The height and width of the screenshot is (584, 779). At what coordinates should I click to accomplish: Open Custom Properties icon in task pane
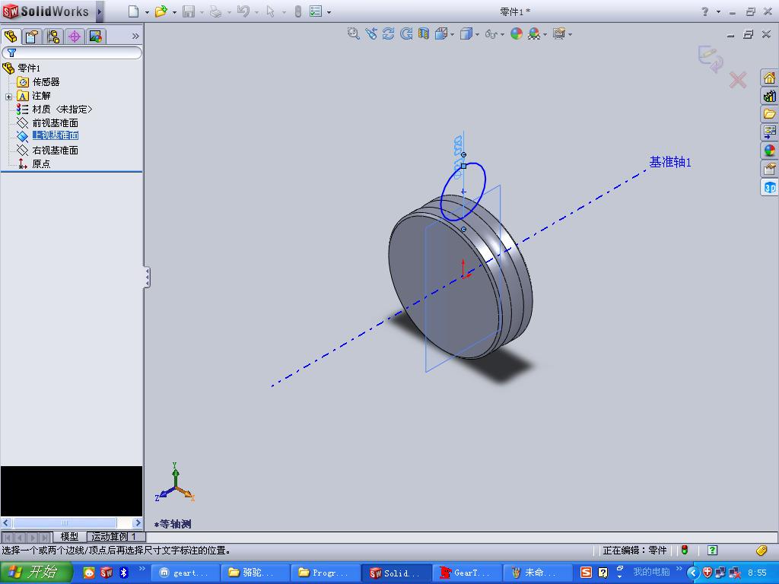[770, 169]
